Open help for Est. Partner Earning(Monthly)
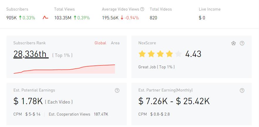Image resolution: width=259 pixels, height=127 pixels. (242, 90)
